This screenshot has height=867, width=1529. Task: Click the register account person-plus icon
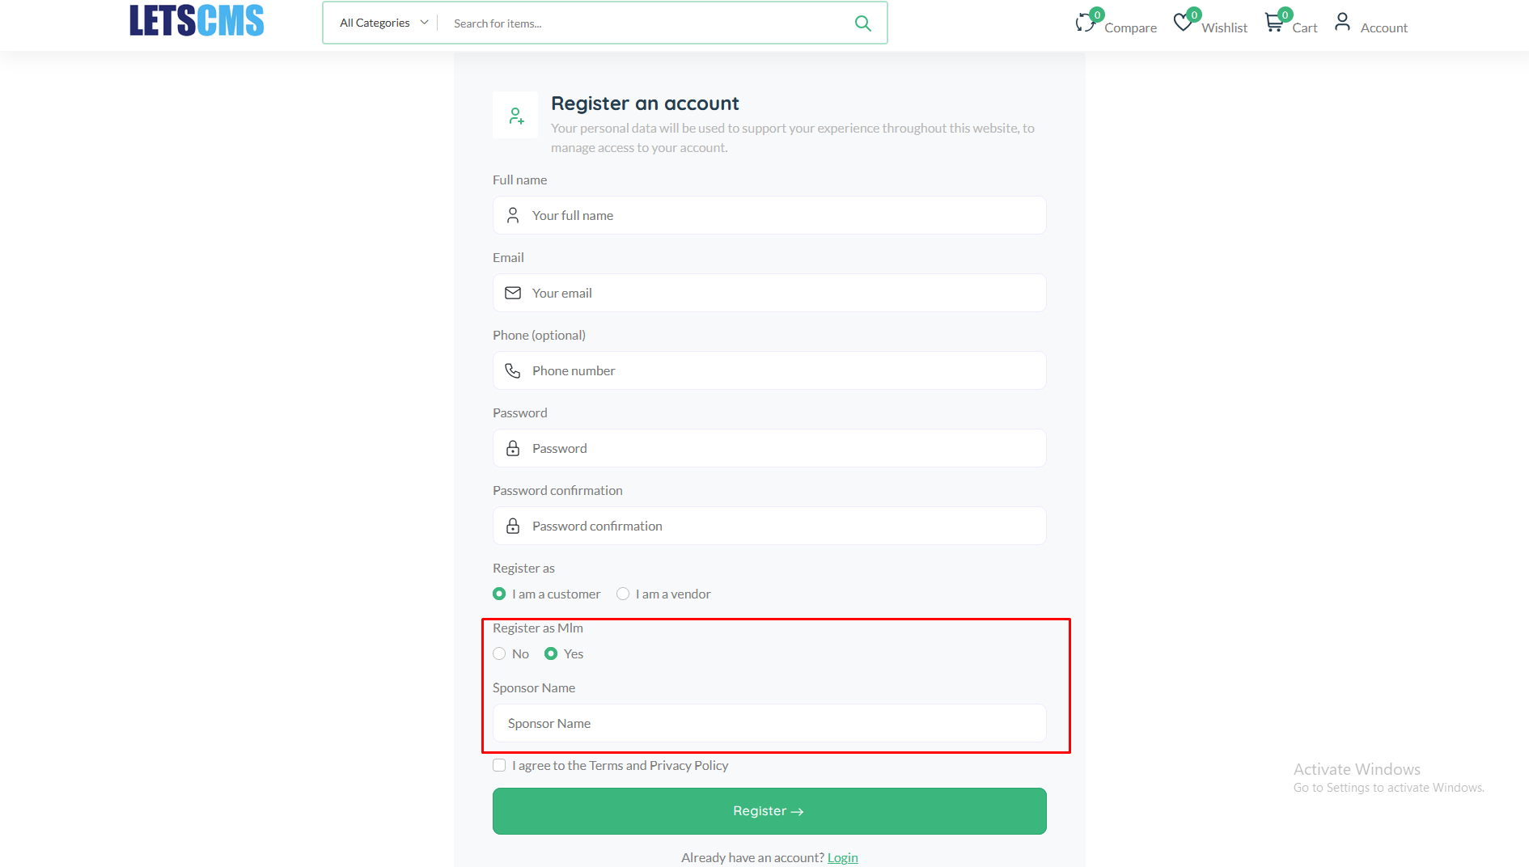pyautogui.click(x=515, y=115)
